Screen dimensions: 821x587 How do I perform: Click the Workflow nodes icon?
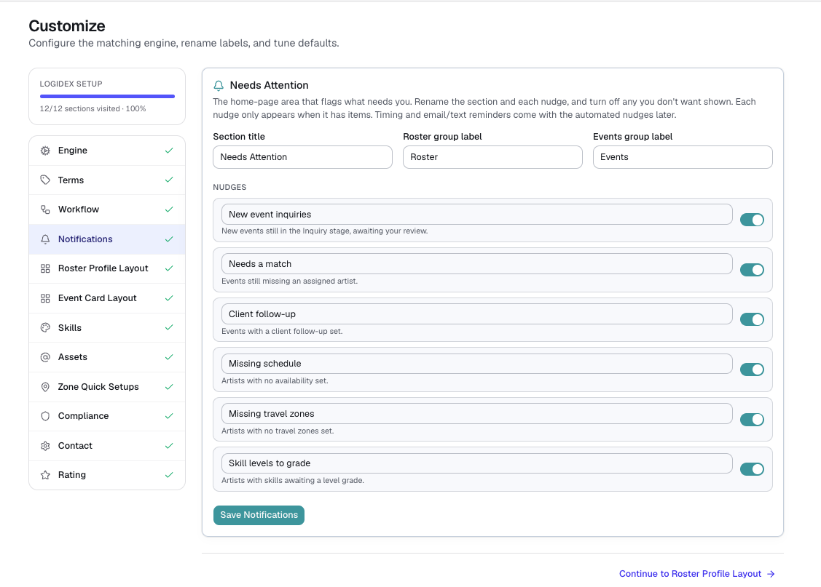(46, 209)
